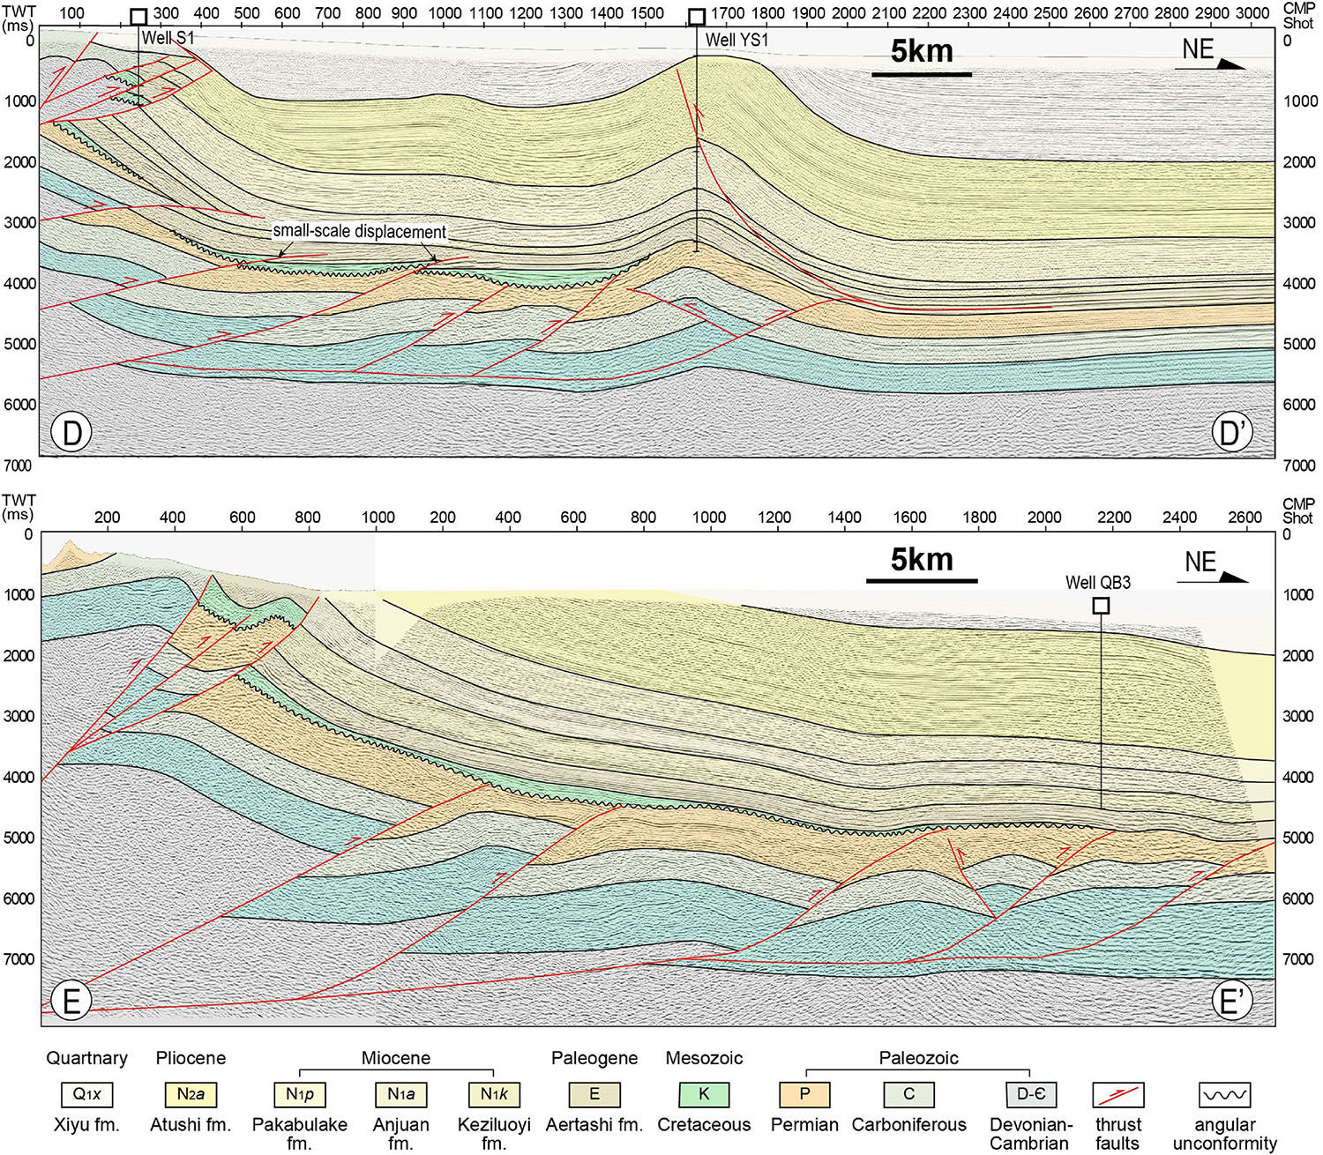Click the 'CMP Shot' axis title above section D-D'
The width and height of the screenshot is (1323, 1155).
1298,15
